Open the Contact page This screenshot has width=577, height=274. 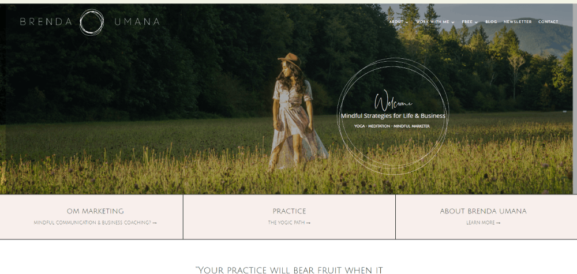(548, 22)
